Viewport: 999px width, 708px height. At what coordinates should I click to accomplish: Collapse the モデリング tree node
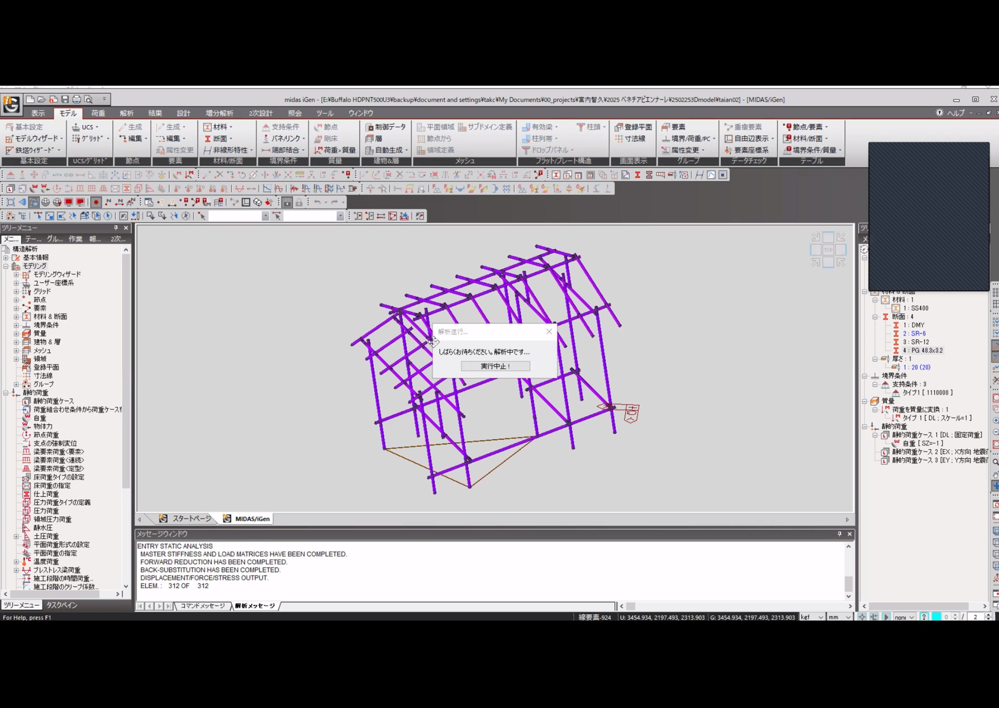(x=6, y=266)
